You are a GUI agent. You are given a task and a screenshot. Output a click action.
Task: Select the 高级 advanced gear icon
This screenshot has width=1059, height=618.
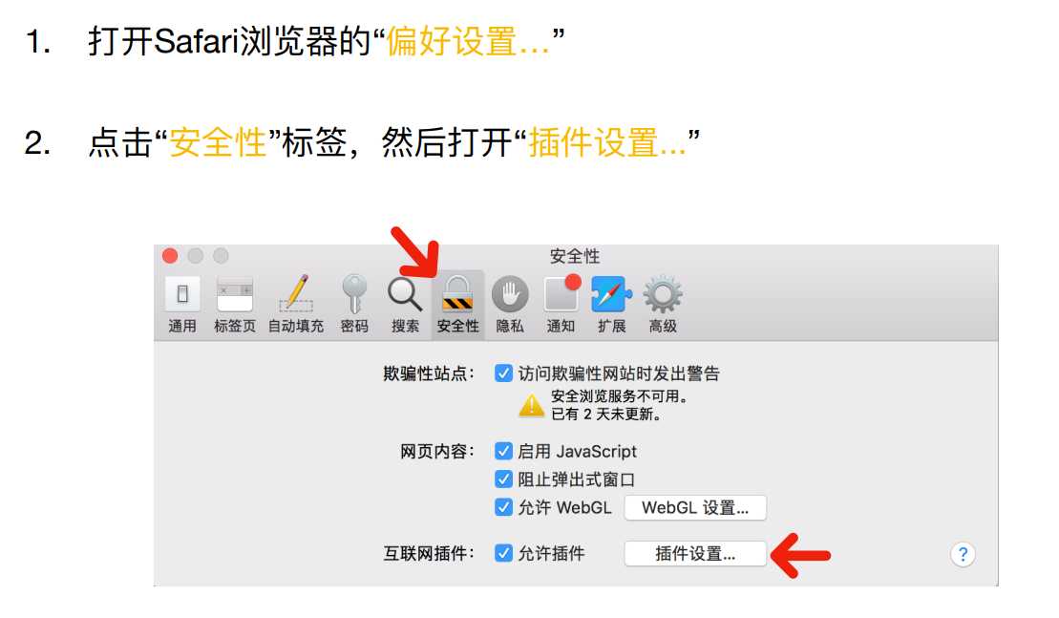tap(663, 294)
